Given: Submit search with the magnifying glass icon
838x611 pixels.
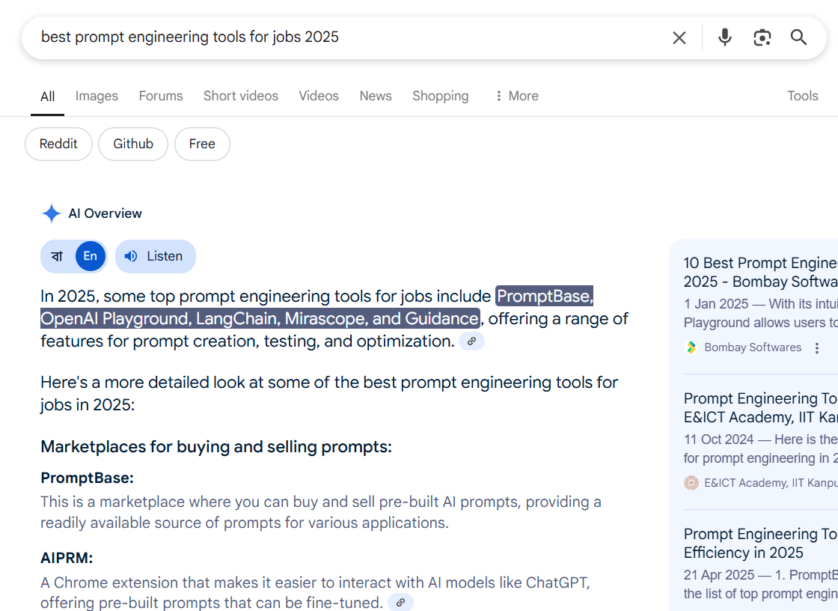Looking at the screenshot, I should click(798, 37).
